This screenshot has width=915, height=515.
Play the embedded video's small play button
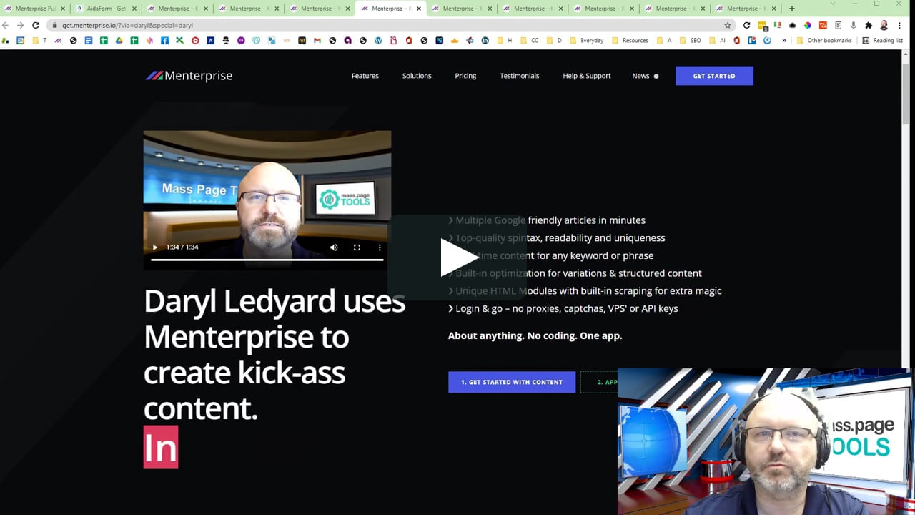coord(155,247)
